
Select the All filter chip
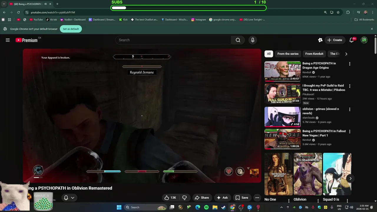(x=269, y=54)
